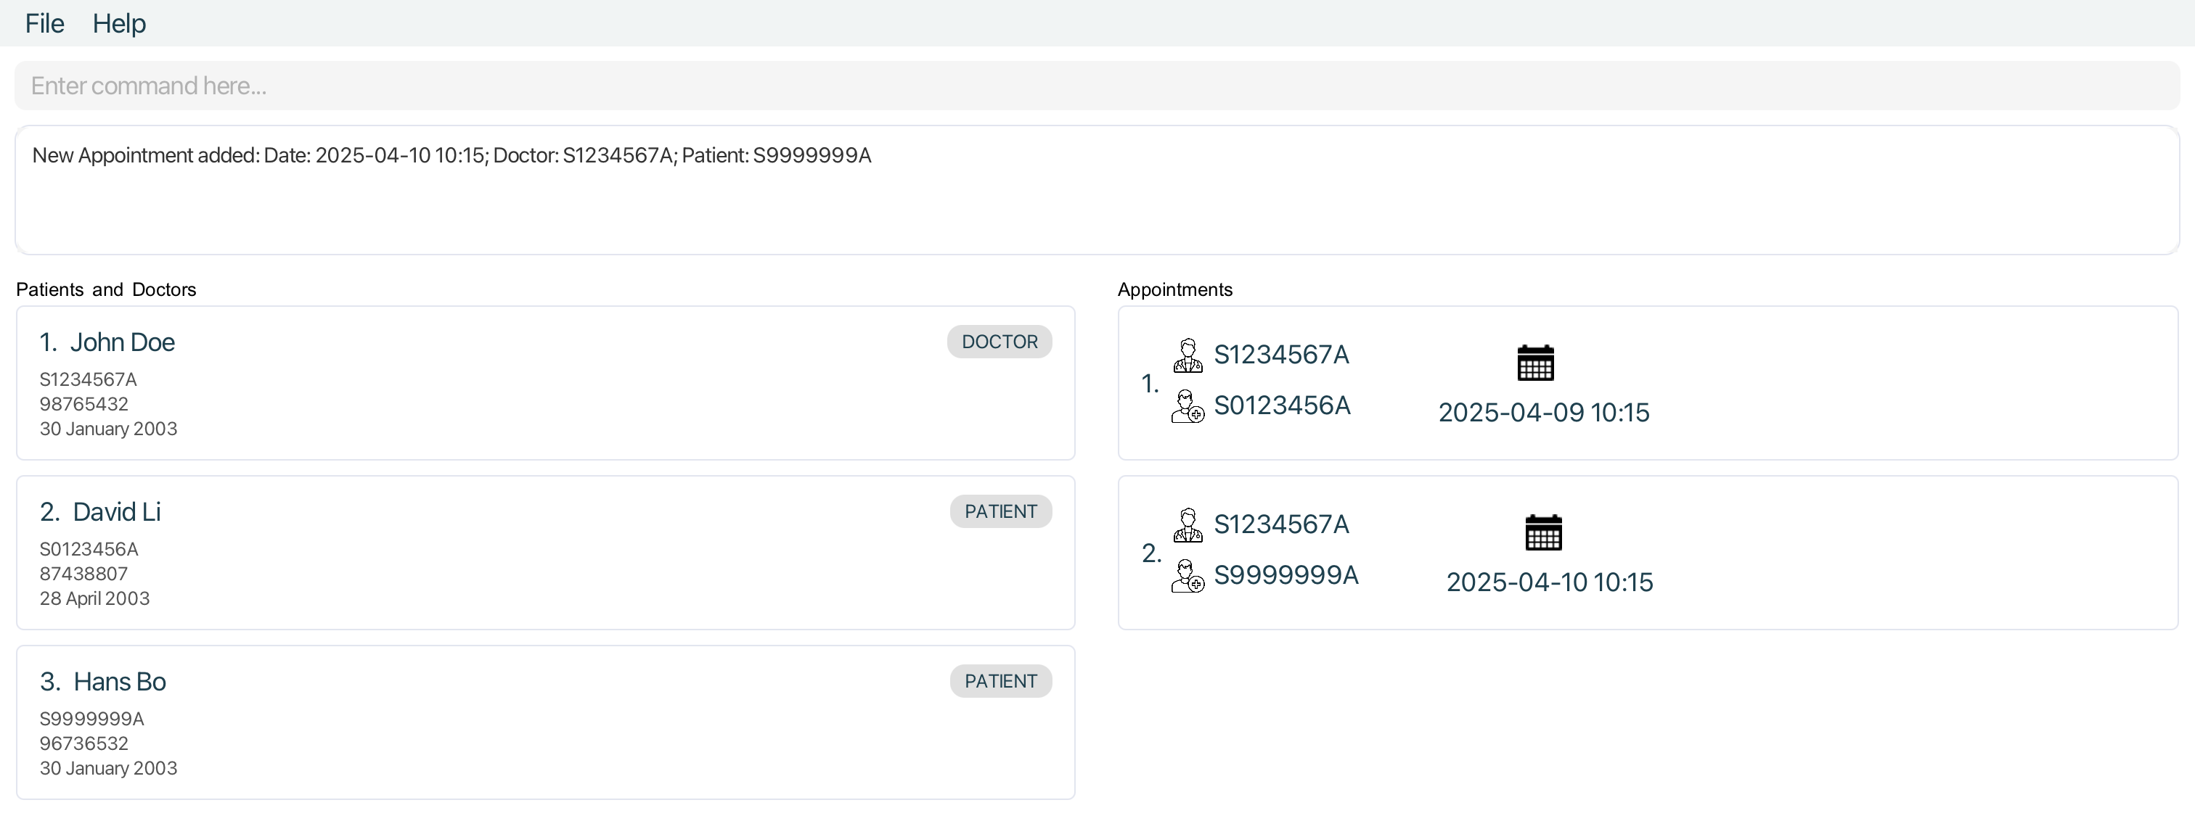This screenshot has height=837, width=2195.
Task: Click the doctor icon in appointment 2
Action: coord(1188,524)
